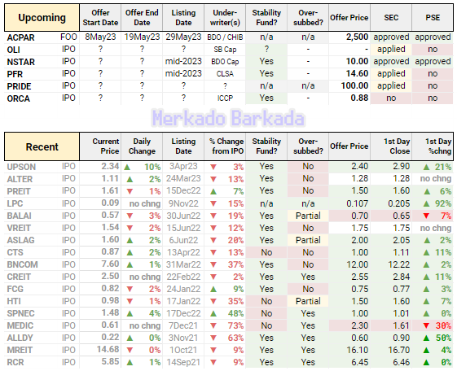The height and width of the screenshot is (371, 457).
Task: Select the ALTER row ticker
Action: [20, 179]
